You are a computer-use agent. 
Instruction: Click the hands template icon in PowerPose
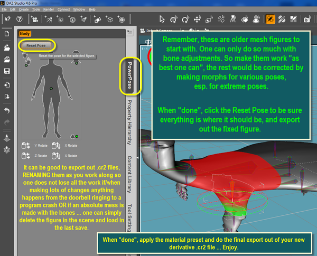(x=27, y=59)
